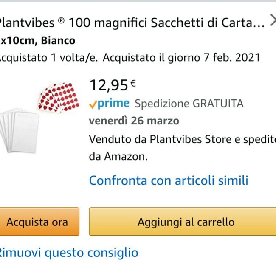
Task: Click Rimuovi questo consiglio link
Action: (68, 253)
